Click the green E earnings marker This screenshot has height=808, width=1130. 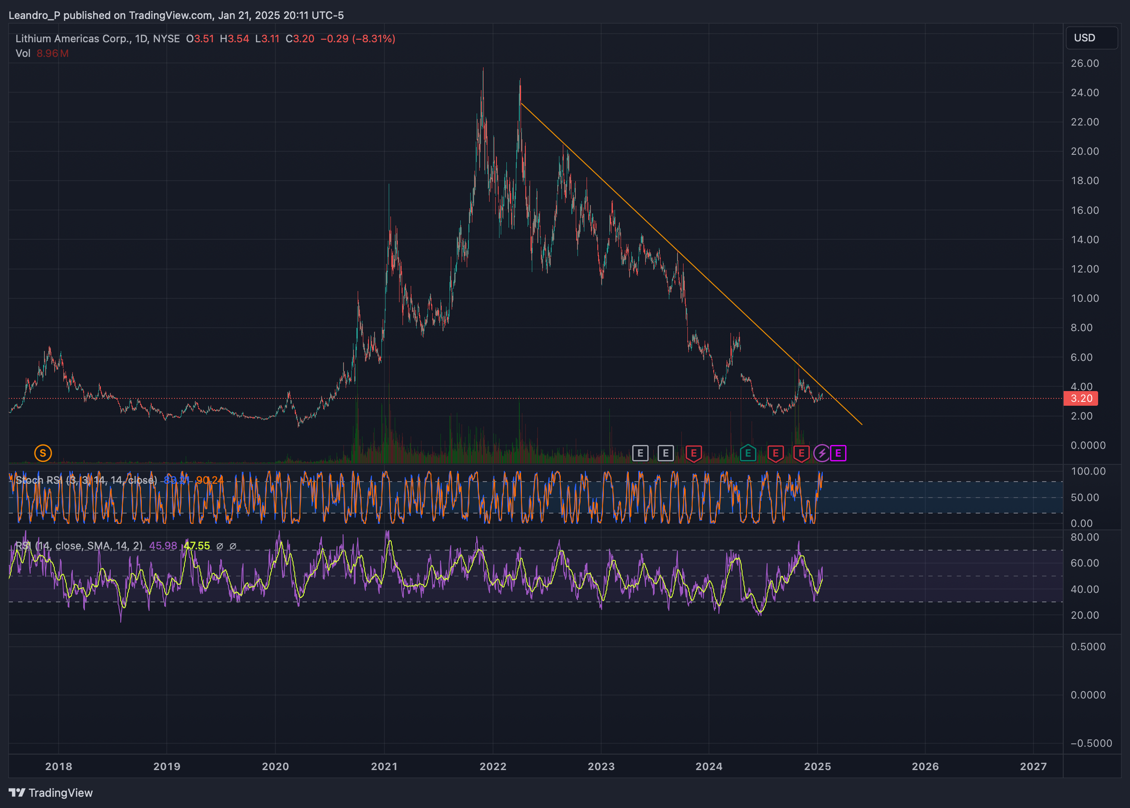[x=748, y=453]
